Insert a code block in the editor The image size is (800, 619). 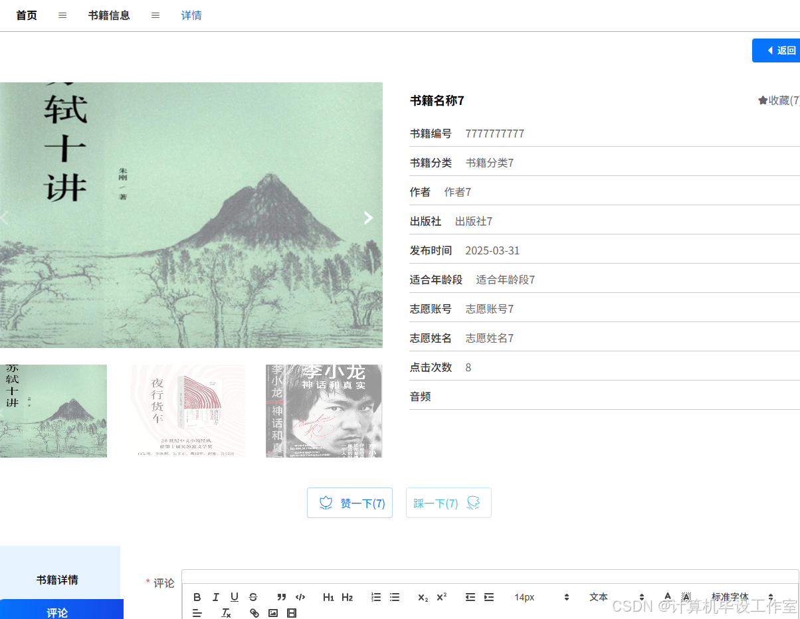pyautogui.click(x=300, y=597)
